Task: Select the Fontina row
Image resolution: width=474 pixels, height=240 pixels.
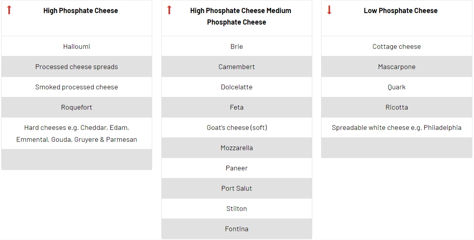Action: click(x=237, y=229)
